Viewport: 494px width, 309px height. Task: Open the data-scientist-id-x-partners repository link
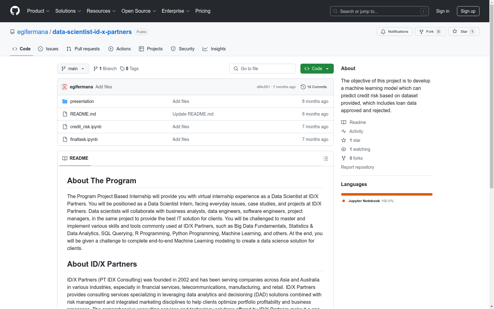coord(92,32)
